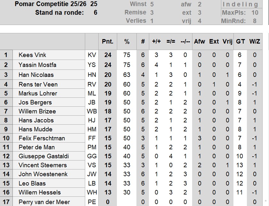Select the MaxPls value cell
269x206 pixels.
click(255, 13)
